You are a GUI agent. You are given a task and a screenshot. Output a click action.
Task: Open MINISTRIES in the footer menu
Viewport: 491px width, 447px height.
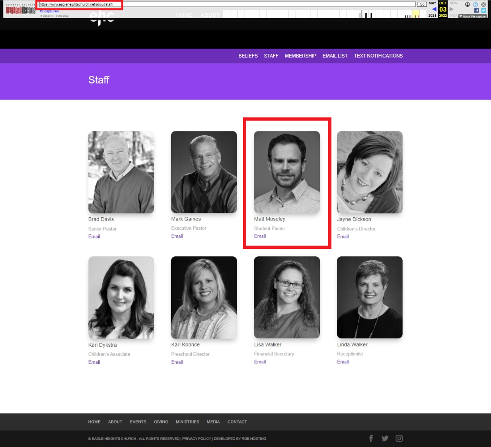click(x=187, y=422)
